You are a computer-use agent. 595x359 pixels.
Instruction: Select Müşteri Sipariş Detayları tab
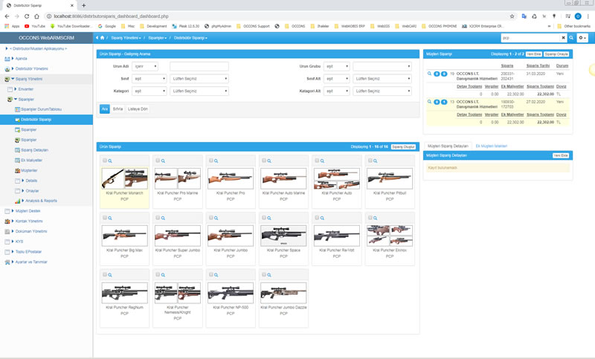point(448,146)
